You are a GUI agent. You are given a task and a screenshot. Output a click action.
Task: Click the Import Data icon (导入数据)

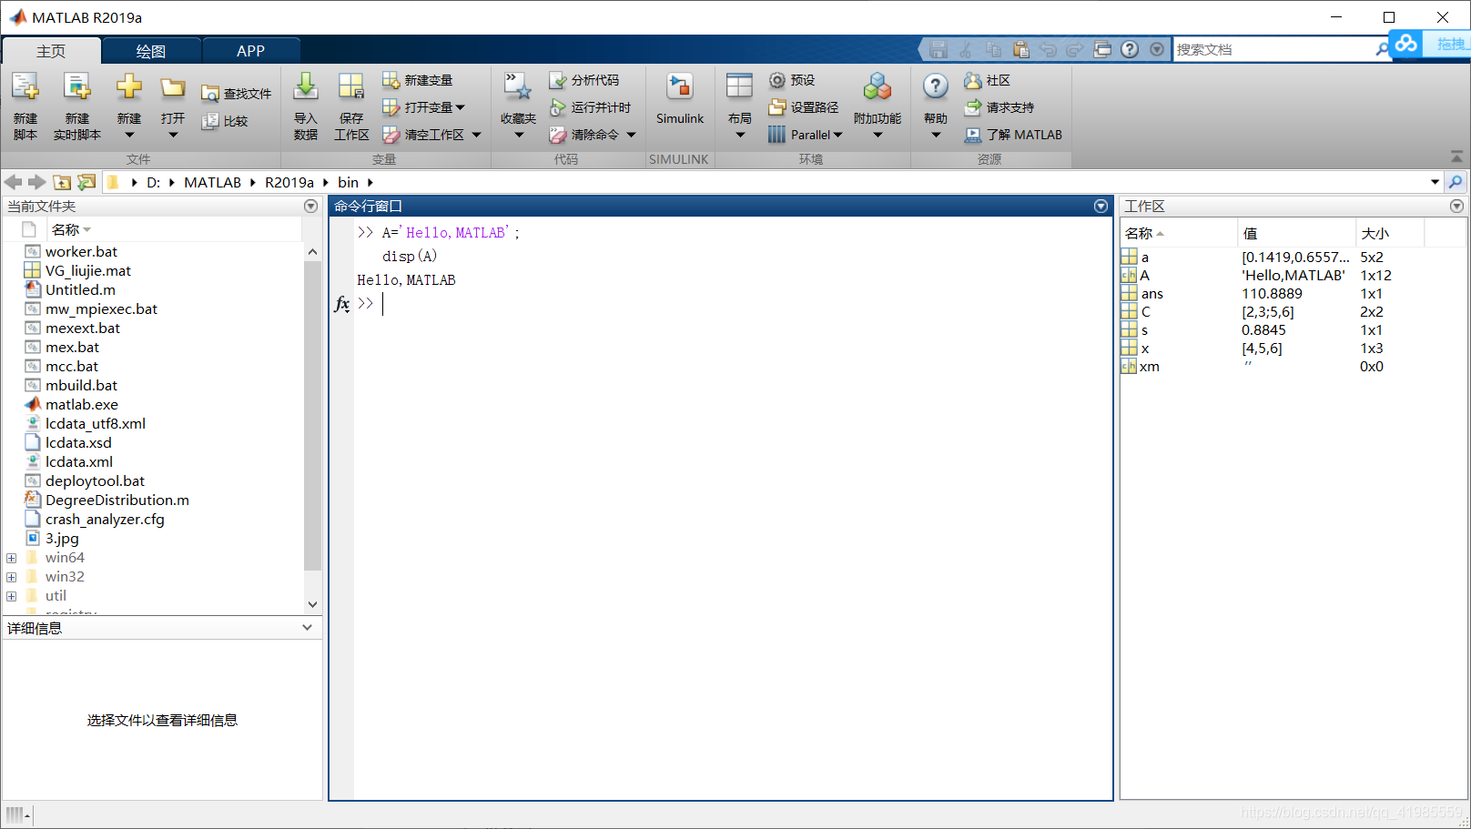pyautogui.click(x=306, y=87)
